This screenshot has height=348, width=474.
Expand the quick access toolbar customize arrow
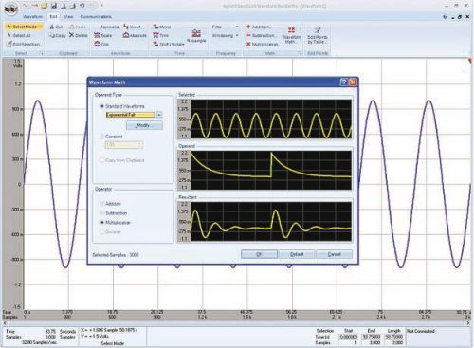101,6
